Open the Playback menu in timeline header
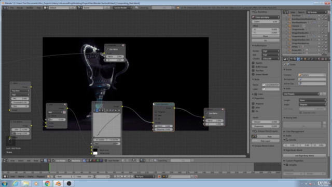 tap(40, 177)
